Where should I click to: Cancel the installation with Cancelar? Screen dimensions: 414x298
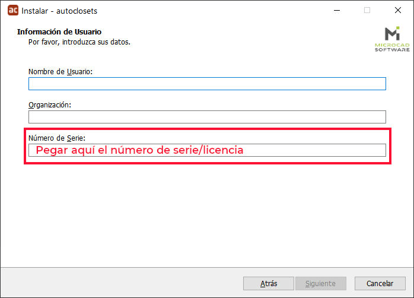tap(380, 284)
